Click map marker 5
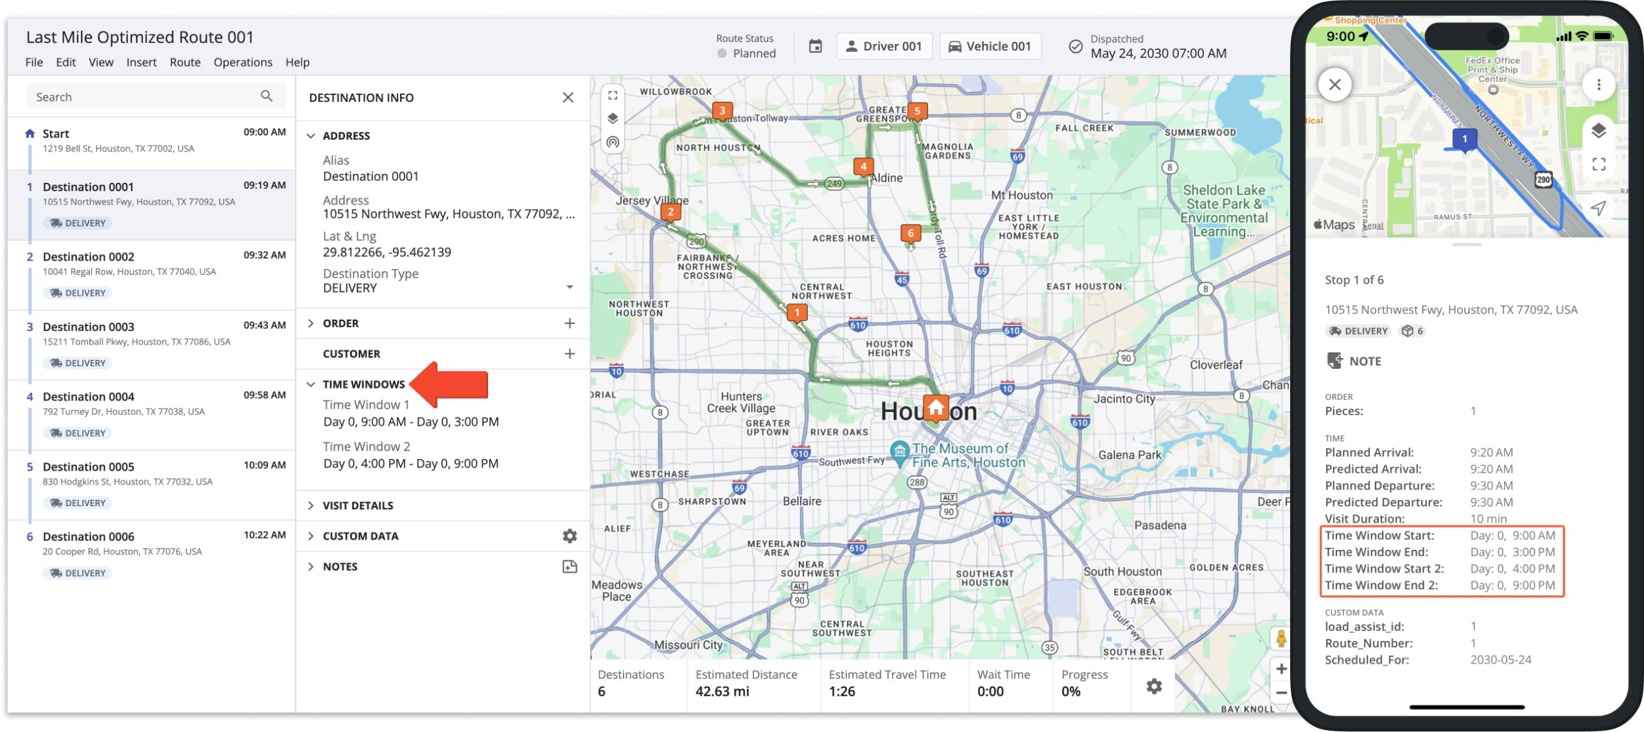The width and height of the screenshot is (1644, 732). (x=917, y=112)
